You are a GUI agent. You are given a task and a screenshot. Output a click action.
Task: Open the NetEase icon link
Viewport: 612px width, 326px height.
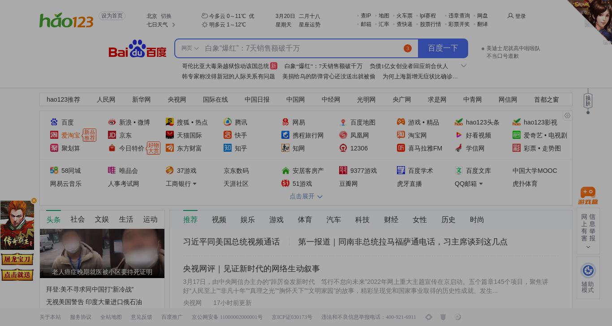285,122
